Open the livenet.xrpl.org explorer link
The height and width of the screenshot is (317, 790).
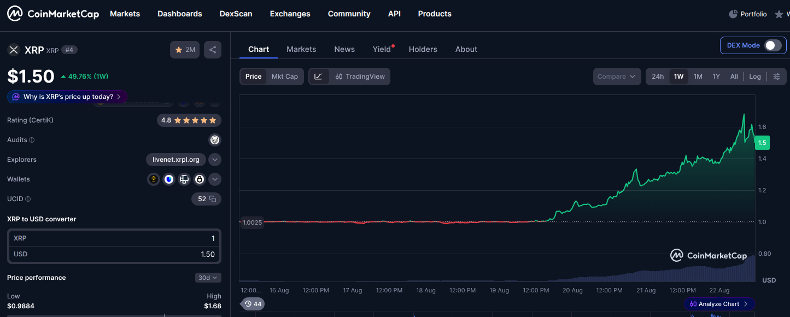176,160
